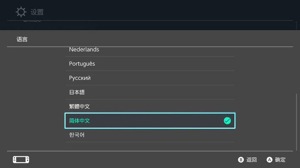Pick 繁體中文 as system language
The height and width of the screenshot is (168, 300).
(x=80, y=107)
